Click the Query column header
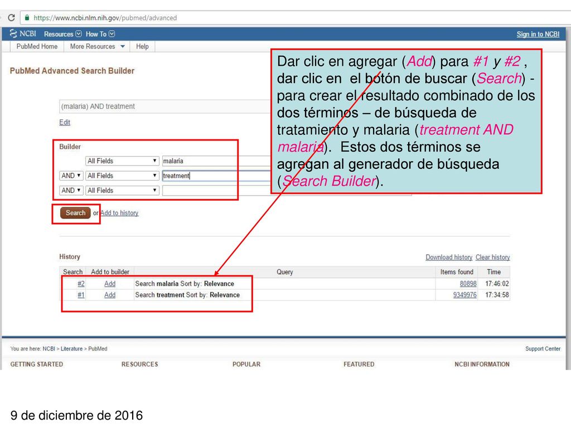 coord(284,272)
